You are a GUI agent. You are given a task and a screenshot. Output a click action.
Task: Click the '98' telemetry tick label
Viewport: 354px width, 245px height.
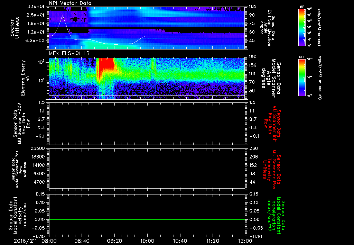pyautogui.click(x=252, y=174)
